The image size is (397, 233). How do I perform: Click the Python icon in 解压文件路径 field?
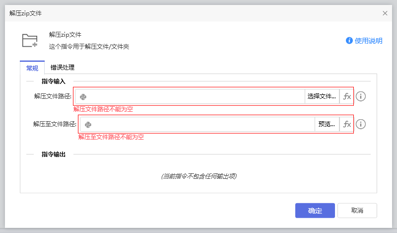click(x=83, y=96)
